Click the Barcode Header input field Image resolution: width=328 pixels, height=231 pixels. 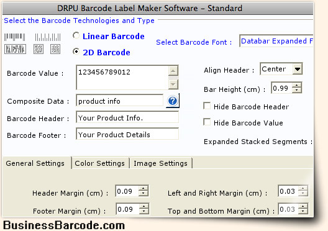point(127,117)
